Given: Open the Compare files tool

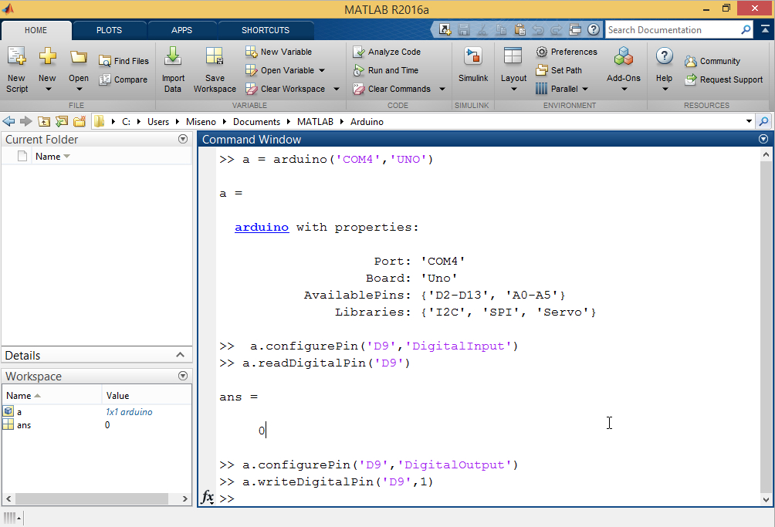Looking at the screenshot, I should [x=123, y=79].
